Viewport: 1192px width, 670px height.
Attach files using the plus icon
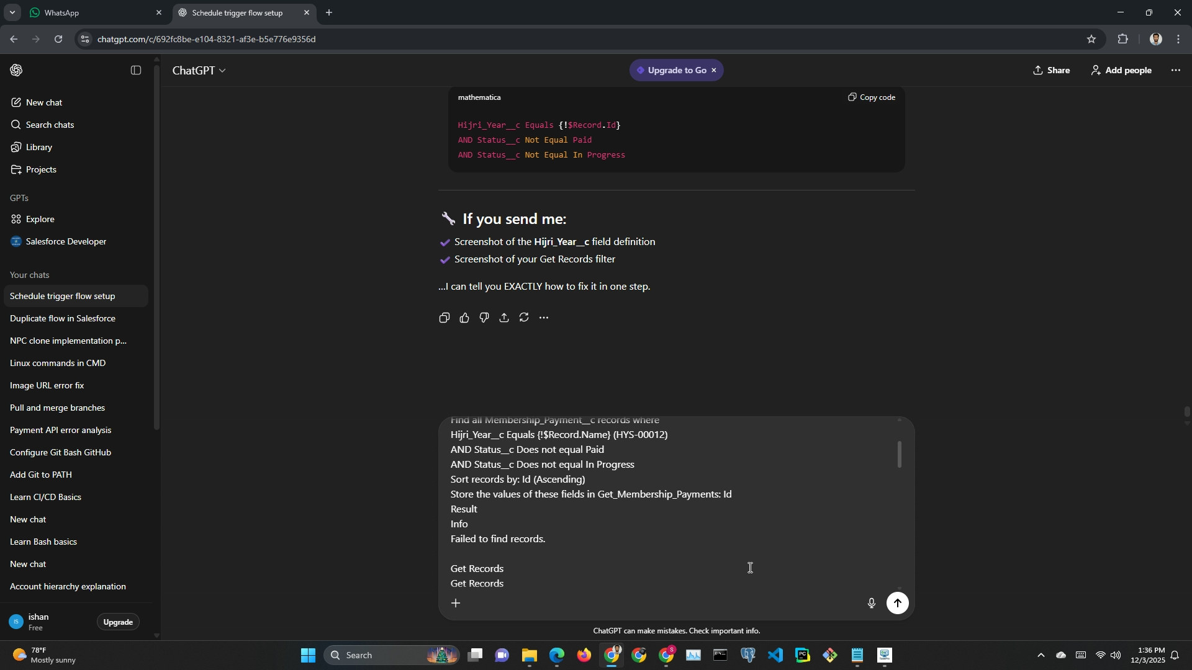456,603
